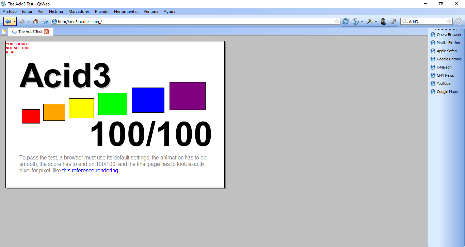This screenshot has width=465, height=247.
Task: Open the Ver menu
Action: [x=41, y=12]
